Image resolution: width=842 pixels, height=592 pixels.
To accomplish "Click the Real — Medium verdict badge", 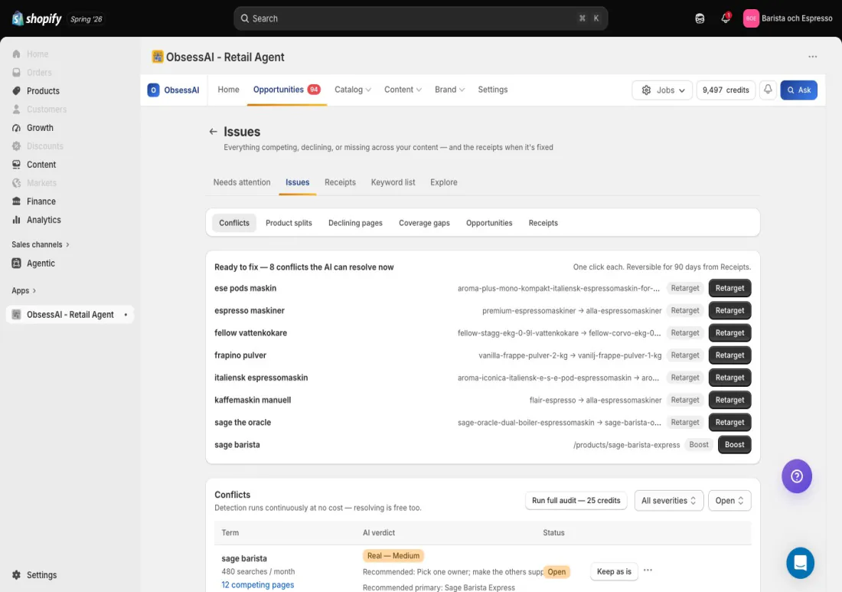I will click(x=393, y=556).
